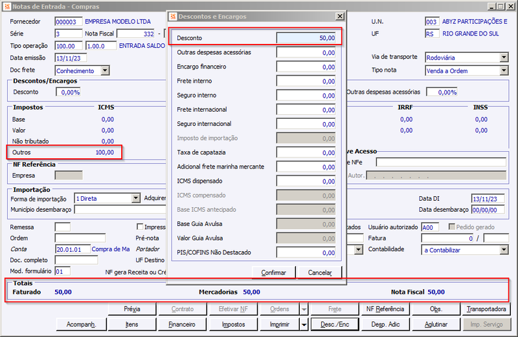Click the UF field showing RS
Viewport: 518px width, 337px height.
432,34
